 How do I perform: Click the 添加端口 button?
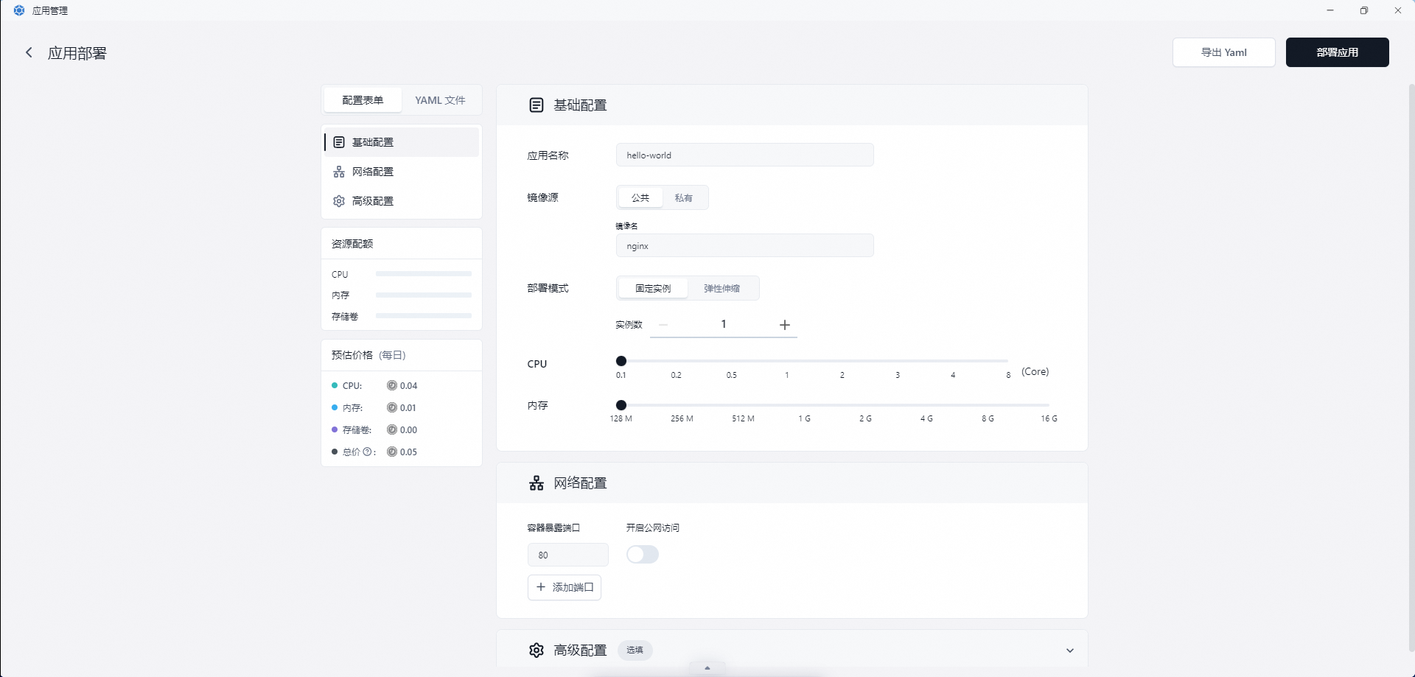pos(565,587)
